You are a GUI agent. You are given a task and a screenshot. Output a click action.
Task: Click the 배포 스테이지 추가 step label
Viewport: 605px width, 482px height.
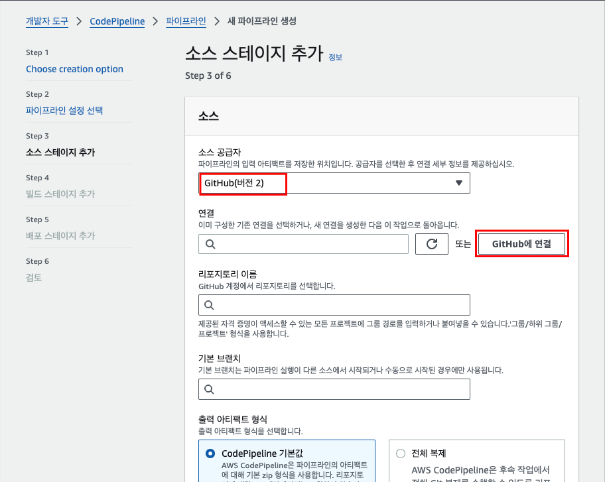coord(60,235)
